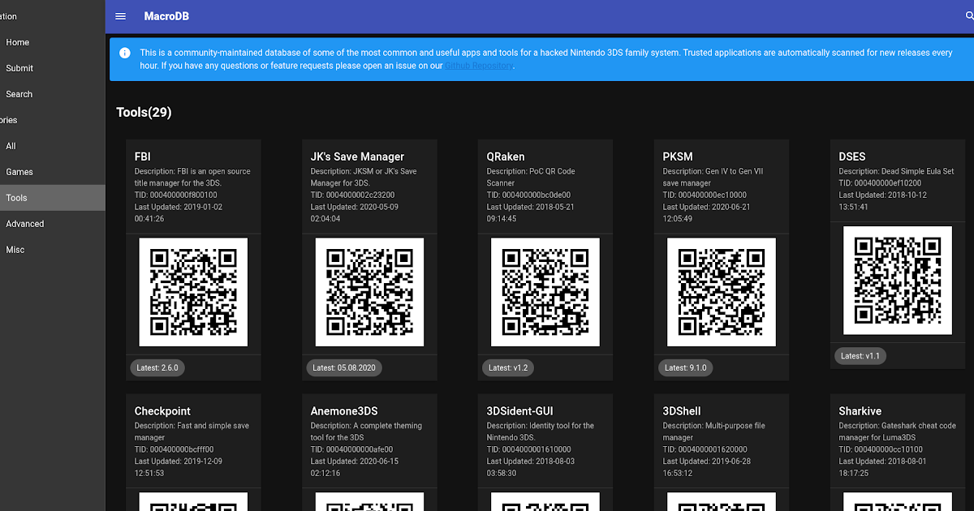974x511 pixels.
Task: Click the Latest: 05.08.2020 chip
Action: pos(344,367)
